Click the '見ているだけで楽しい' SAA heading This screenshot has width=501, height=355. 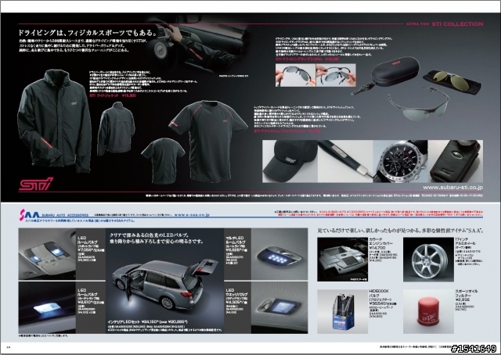coord(400,231)
